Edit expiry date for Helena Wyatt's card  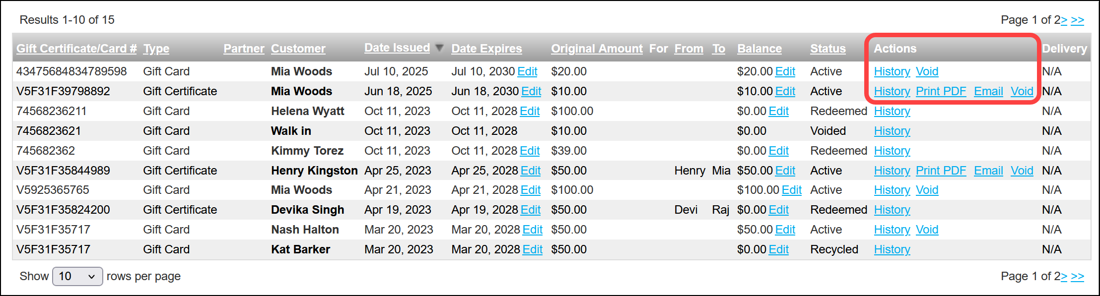(x=530, y=111)
